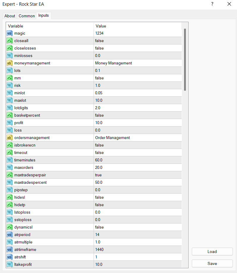
Task: Select the sstoploss variable row
Action: pyautogui.click(x=94, y=220)
